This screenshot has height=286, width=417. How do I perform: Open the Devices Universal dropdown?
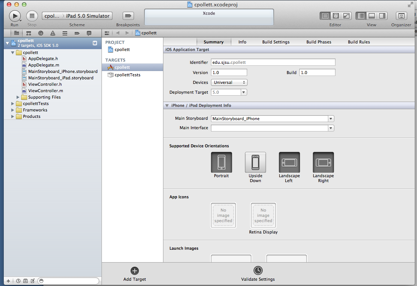[229, 83]
